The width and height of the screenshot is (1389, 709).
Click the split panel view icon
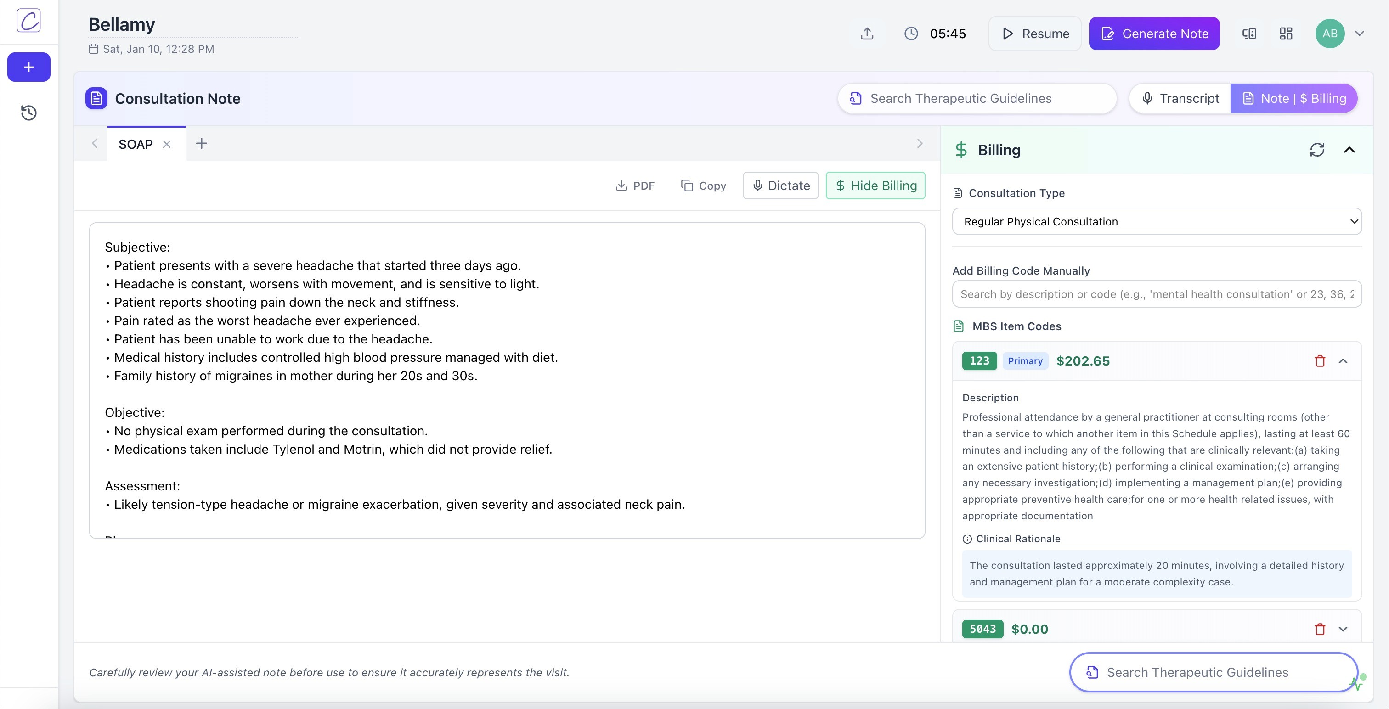[x=1249, y=34]
